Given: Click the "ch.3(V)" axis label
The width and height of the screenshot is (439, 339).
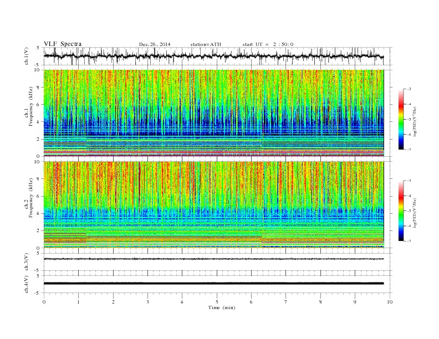Looking at the screenshot, I should 27,261.
